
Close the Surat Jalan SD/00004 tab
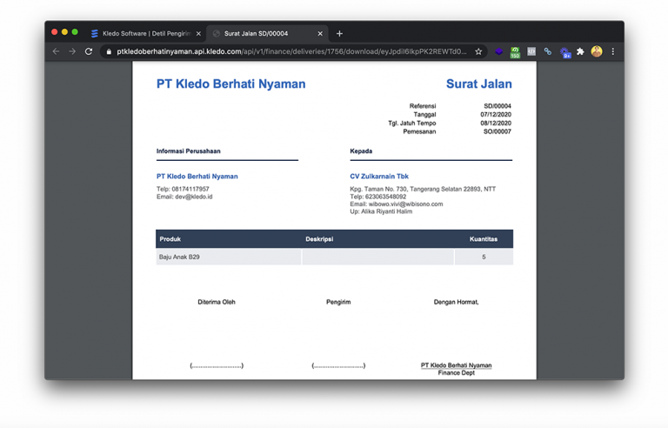click(x=320, y=34)
